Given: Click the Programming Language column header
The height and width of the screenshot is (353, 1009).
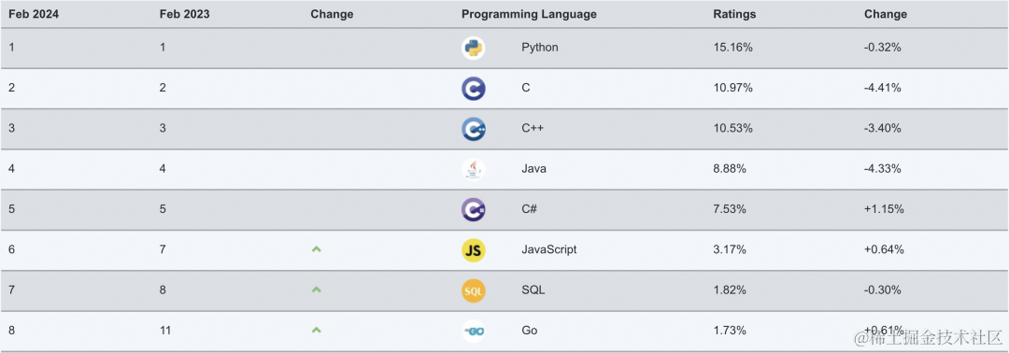Looking at the screenshot, I should coord(529,14).
